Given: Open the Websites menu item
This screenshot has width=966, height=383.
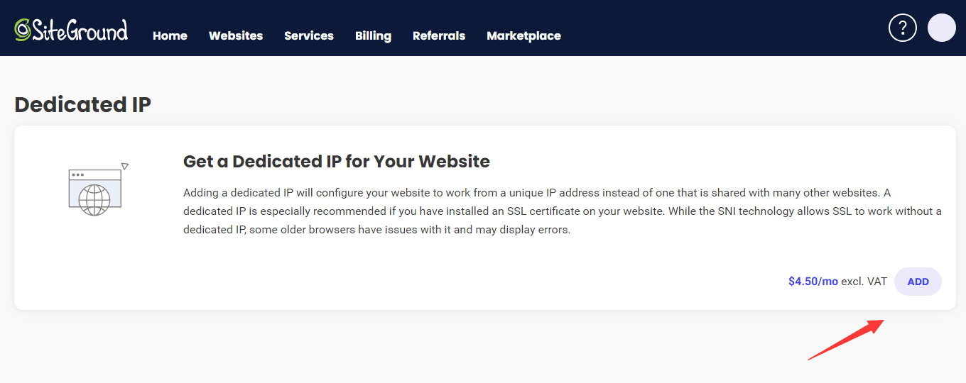Looking at the screenshot, I should (236, 35).
